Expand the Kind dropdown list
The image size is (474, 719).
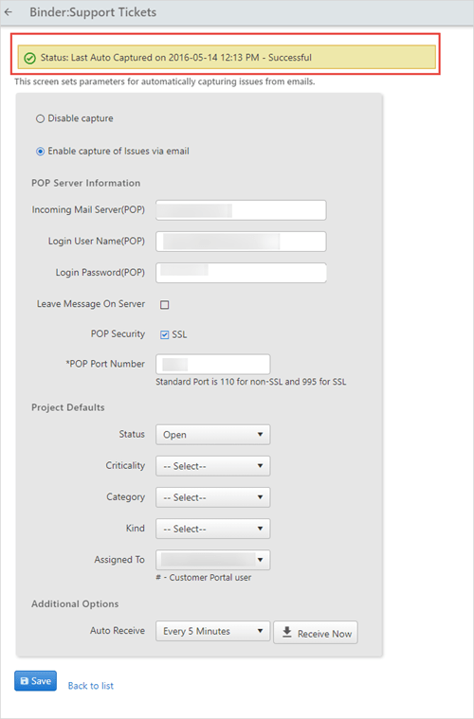(x=213, y=529)
